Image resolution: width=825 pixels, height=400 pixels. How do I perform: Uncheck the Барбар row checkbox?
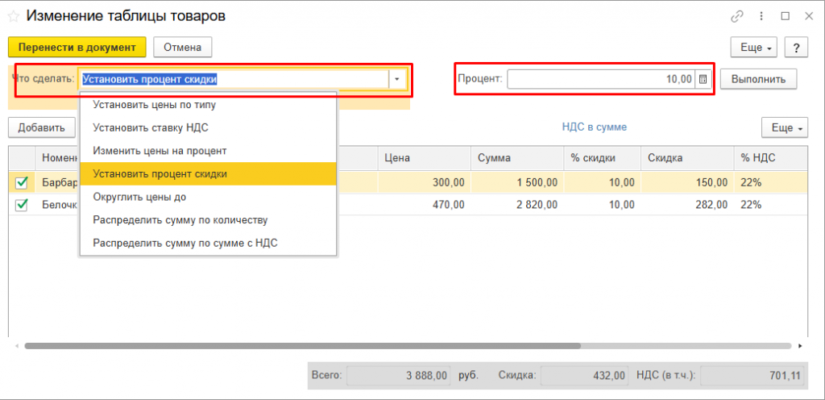pos(22,182)
